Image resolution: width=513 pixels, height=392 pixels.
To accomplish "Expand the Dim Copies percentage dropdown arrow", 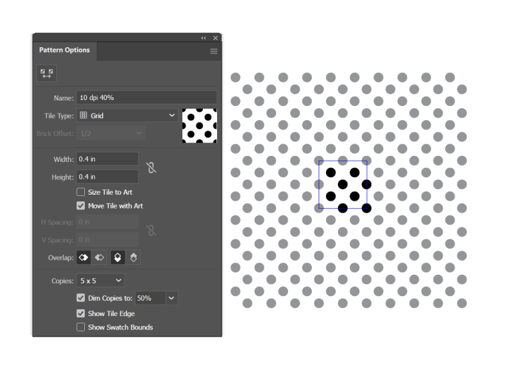I will [172, 298].
